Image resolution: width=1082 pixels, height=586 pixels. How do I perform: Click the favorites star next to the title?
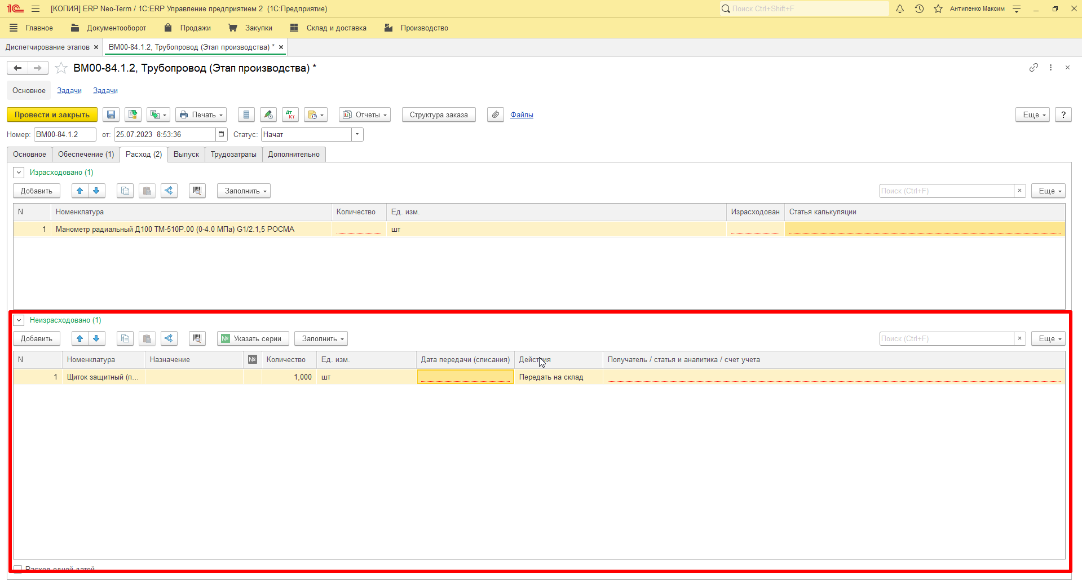(x=61, y=68)
